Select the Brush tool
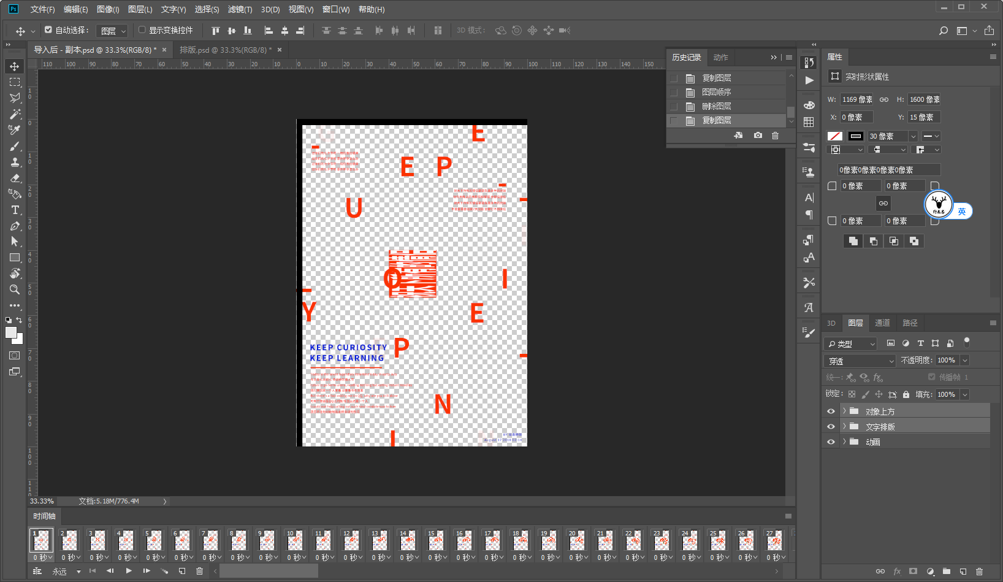The height and width of the screenshot is (582, 1003). [15, 146]
